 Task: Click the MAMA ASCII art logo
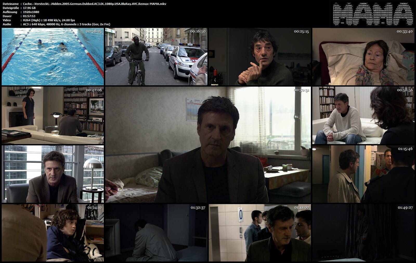click(373, 14)
